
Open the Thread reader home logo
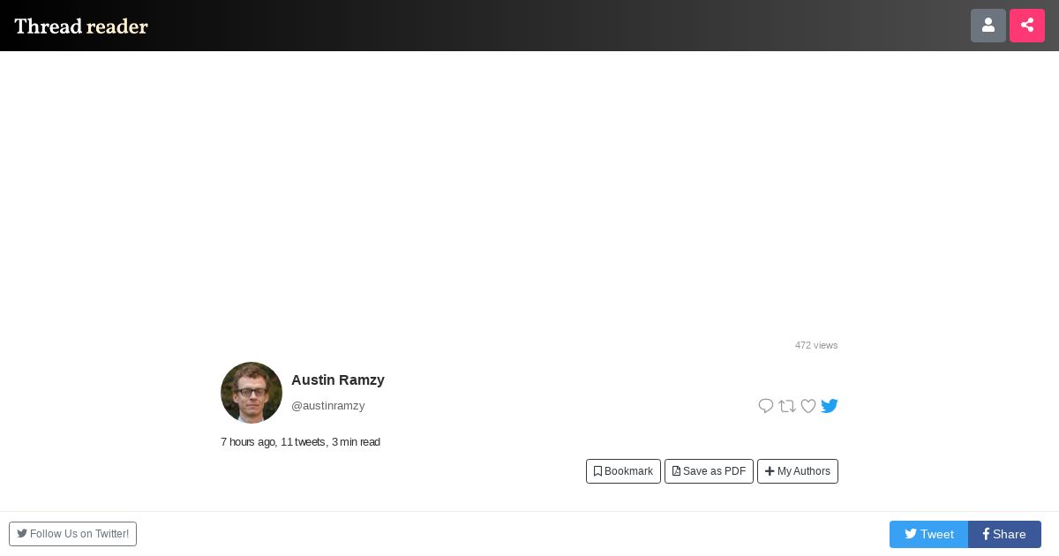[81, 26]
